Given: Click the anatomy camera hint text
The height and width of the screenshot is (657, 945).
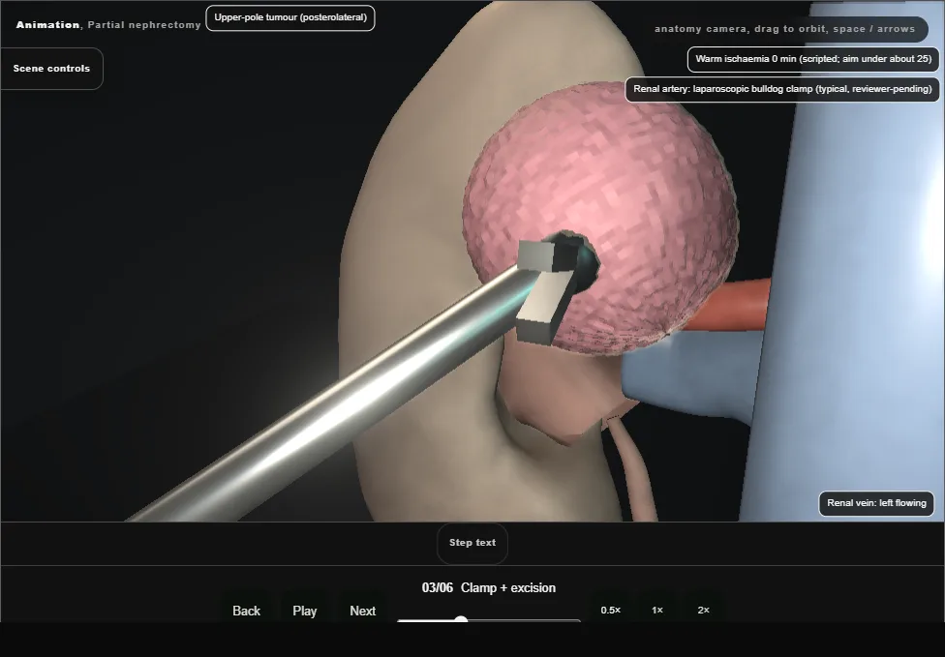Looking at the screenshot, I should tap(784, 29).
